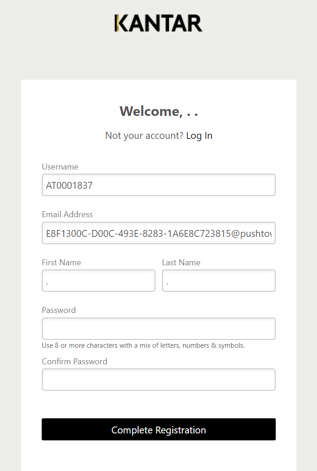Click the Confirm Password label
The image size is (317, 471).
[74, 361]
